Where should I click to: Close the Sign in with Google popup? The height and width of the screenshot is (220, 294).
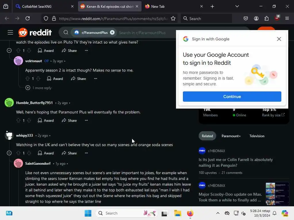[279, 39]
